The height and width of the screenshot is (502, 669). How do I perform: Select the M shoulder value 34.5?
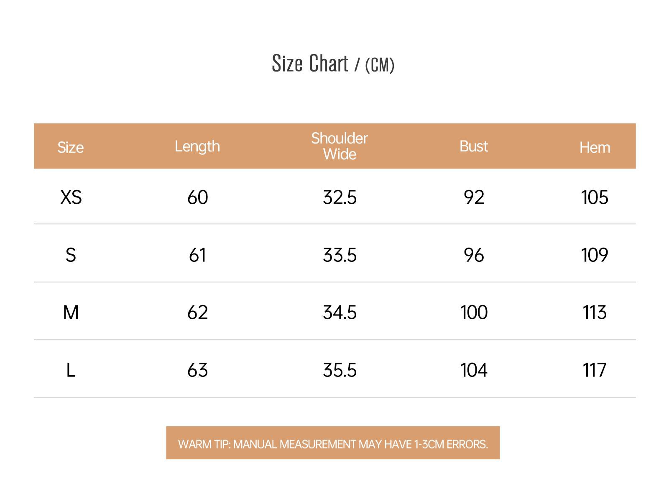pos(340,312)
